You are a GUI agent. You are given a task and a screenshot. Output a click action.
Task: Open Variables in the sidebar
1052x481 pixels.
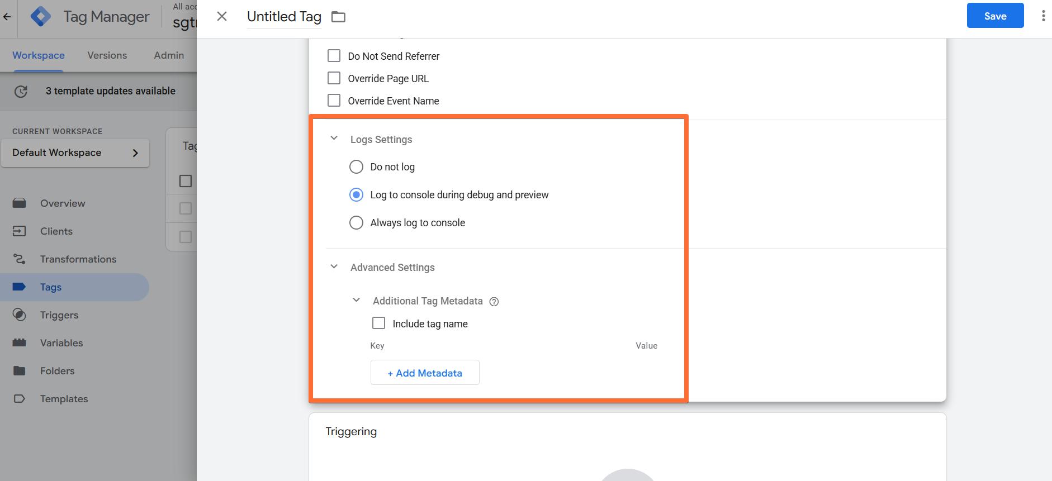click(x=61, y=343)
